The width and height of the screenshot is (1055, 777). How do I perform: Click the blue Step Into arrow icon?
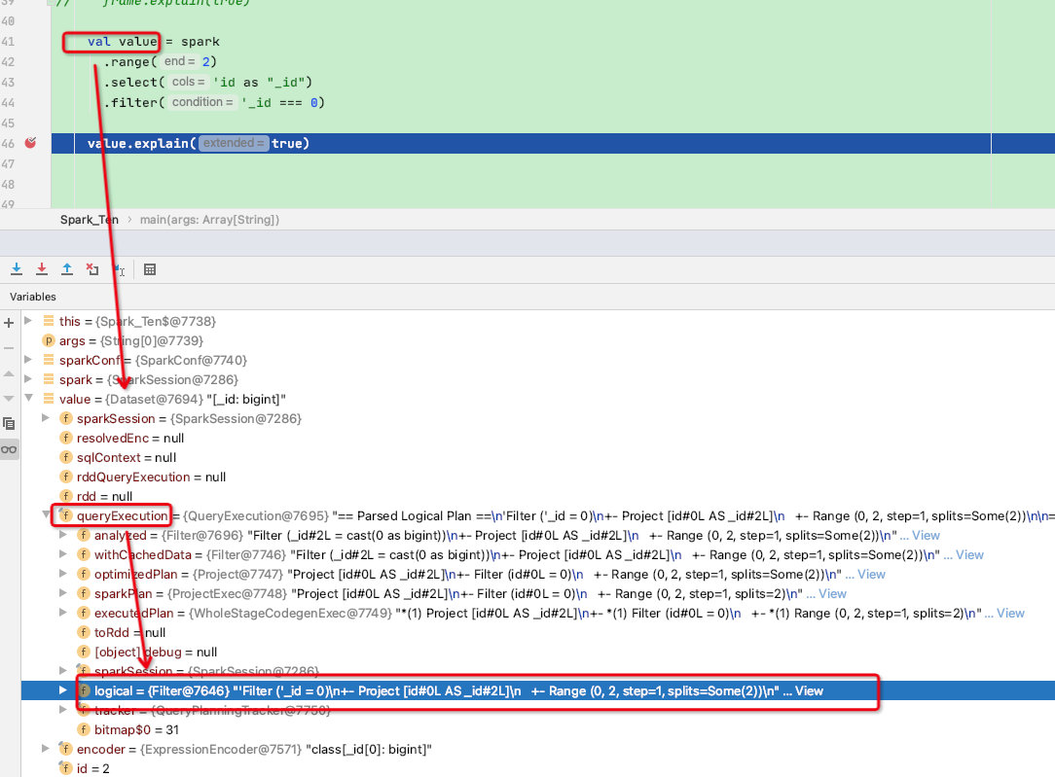point(17,269)
